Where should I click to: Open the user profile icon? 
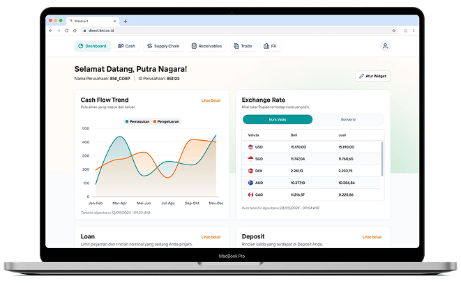pos(385,46)
